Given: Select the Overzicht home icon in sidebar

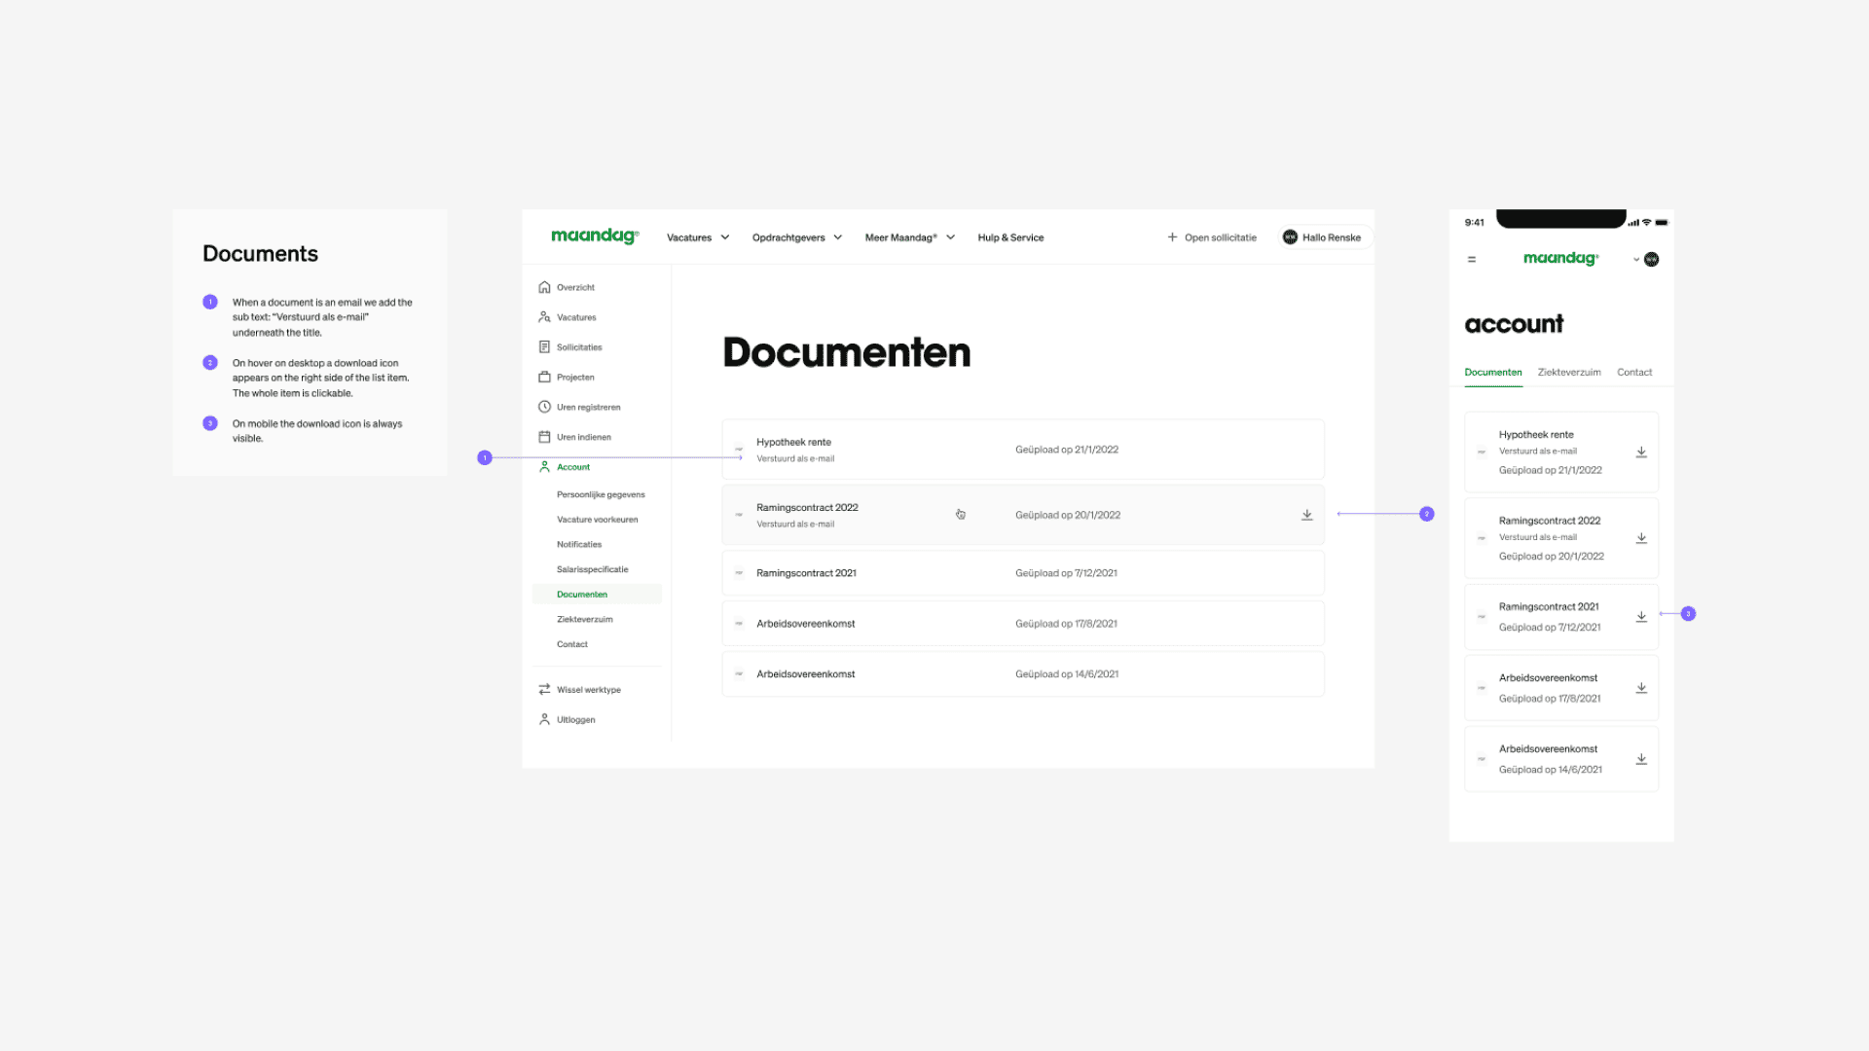Looking at the screenshot, I should tap(545, 287).
